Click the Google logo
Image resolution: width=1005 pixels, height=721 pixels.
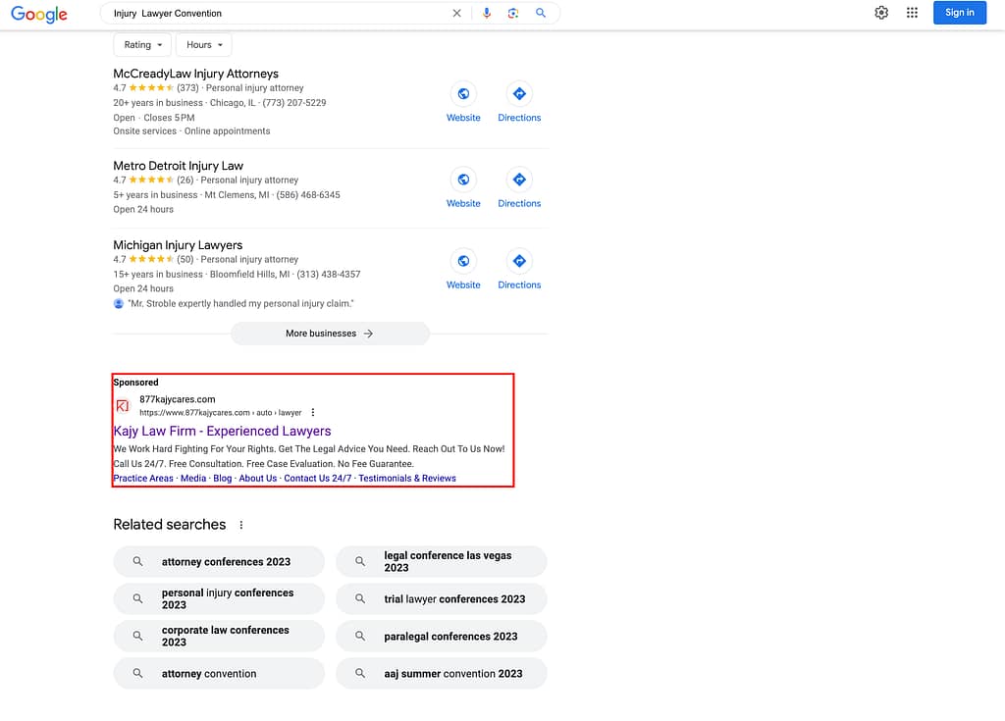pyautogui.click(x=39, y=14)
